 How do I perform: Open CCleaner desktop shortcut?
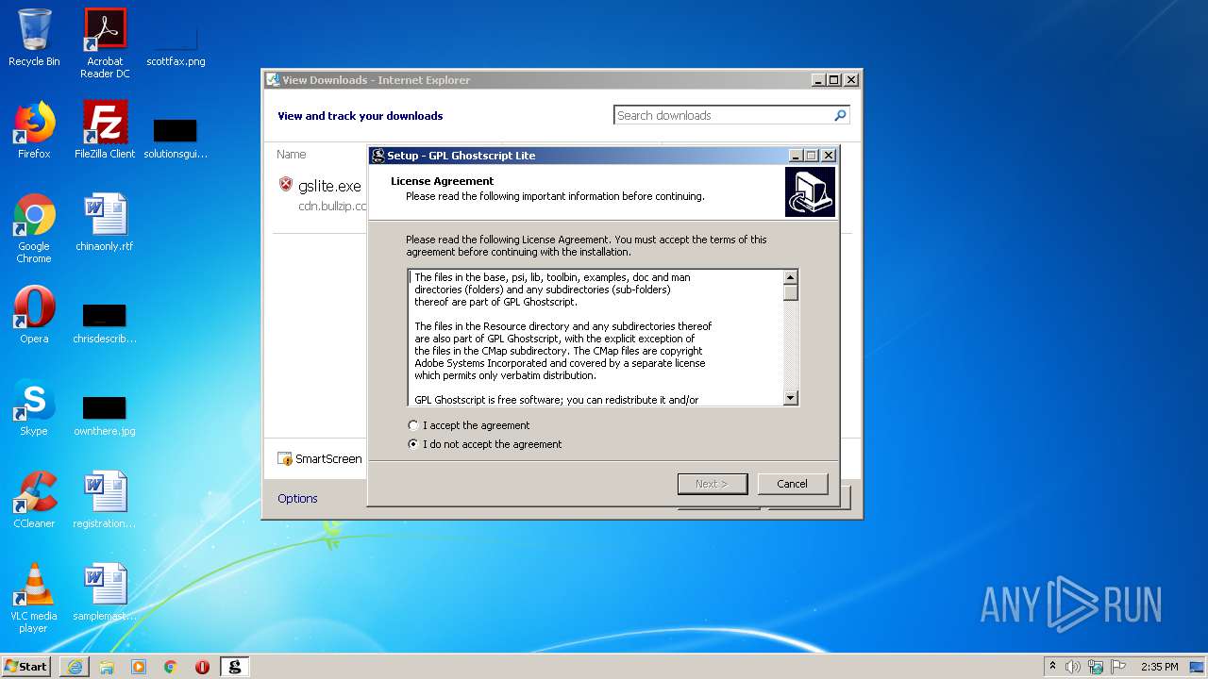[x=34, y=500]
